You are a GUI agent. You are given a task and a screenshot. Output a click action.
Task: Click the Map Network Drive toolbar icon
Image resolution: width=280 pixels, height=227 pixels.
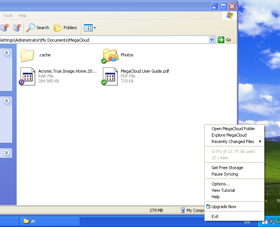point(5,28)
